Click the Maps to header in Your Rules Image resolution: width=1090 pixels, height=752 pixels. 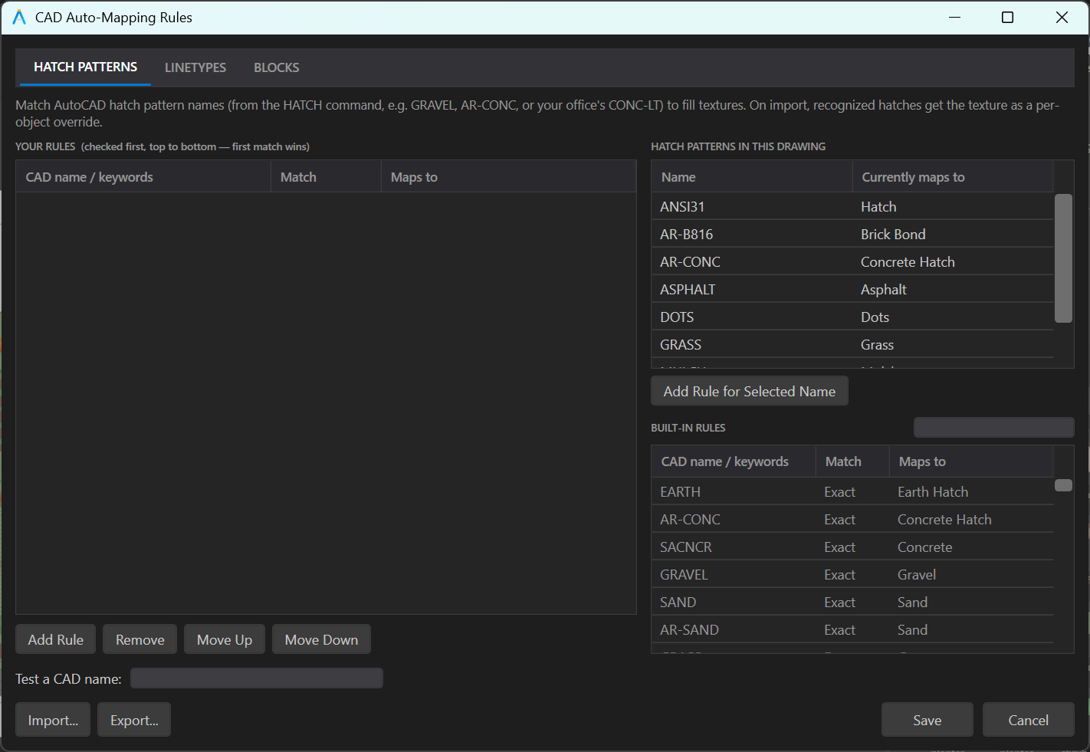pyautogui.click(x=508, y=176)
